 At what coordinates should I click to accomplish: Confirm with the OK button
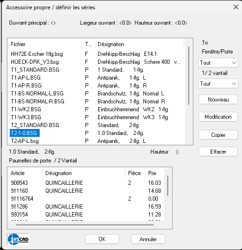[x=102, y=239]
